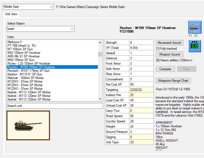204x158 pixels.
Task: Click the Targeting value 2228232
Action: pyautogui.click(x=141, y=89)
